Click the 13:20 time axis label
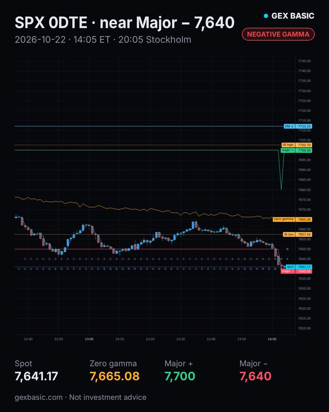 (x=150, y=339)
